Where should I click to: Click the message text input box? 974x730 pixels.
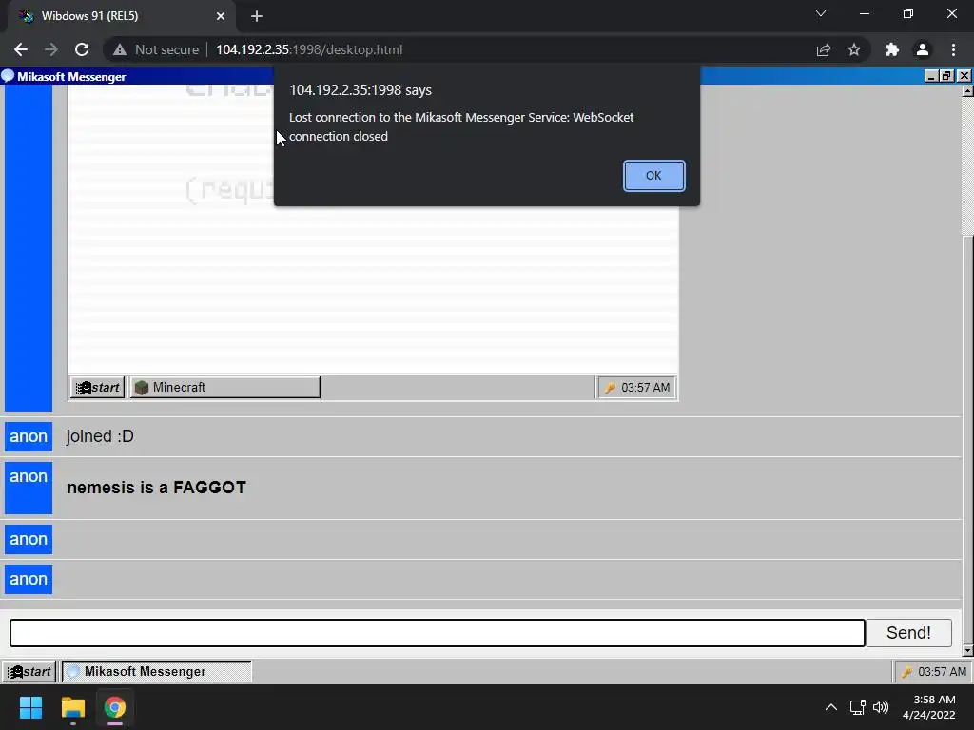(x=438, y=632)
